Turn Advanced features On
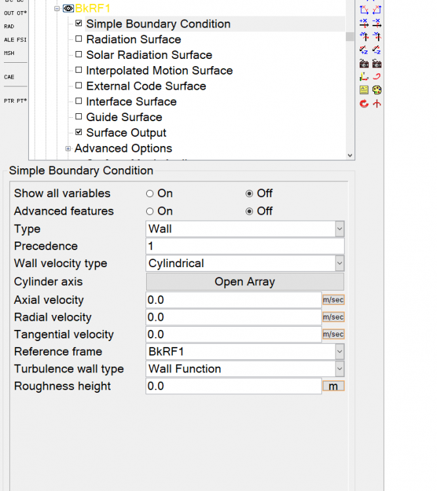437x491 pixels. click(150, 211)
